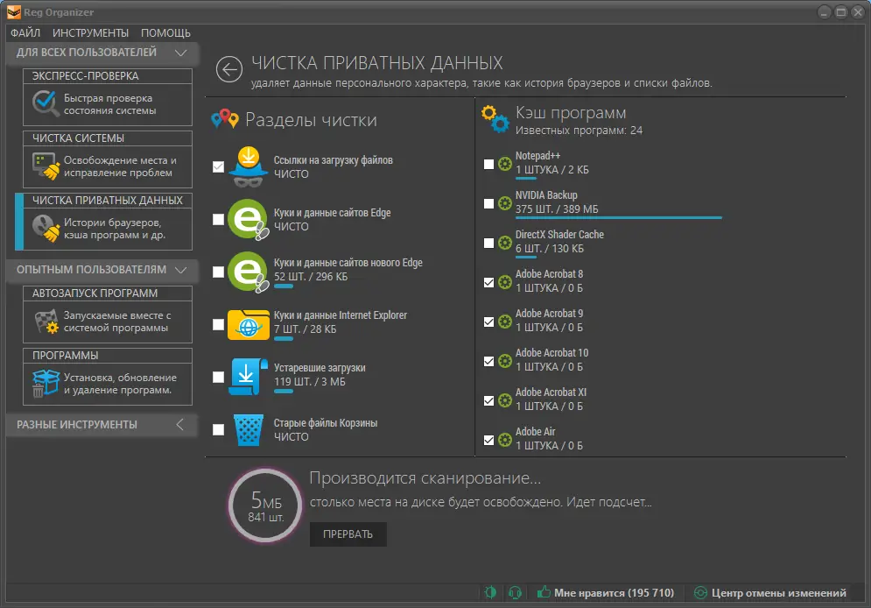Image resolution: width=871 pixels, height=608 pixels.
Task: Click the '52 ШТ. / 296 КБ' size text
Action: coord(311,276)
